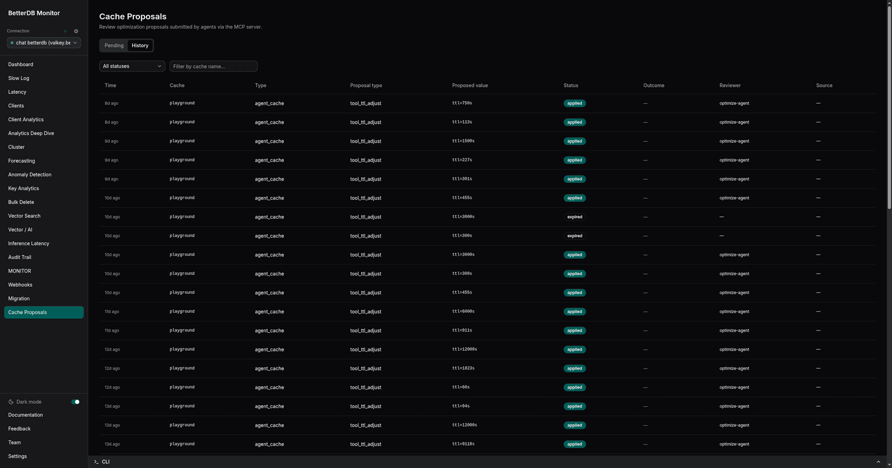Click the expired badge in ttl=300s row
This screenshot has width=892, height=468.
pyautogui.click(x=575, y=236)
